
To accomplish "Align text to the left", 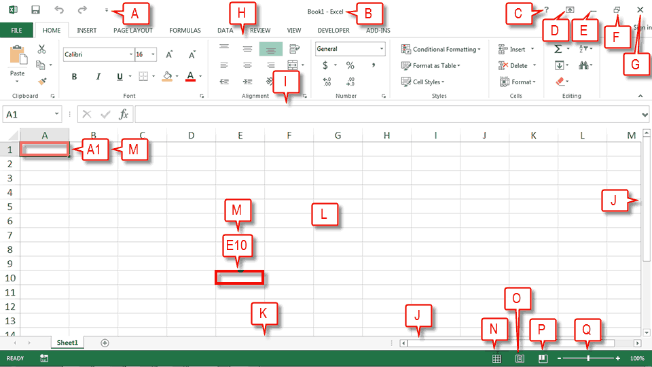I will click(x=224, y=65).
